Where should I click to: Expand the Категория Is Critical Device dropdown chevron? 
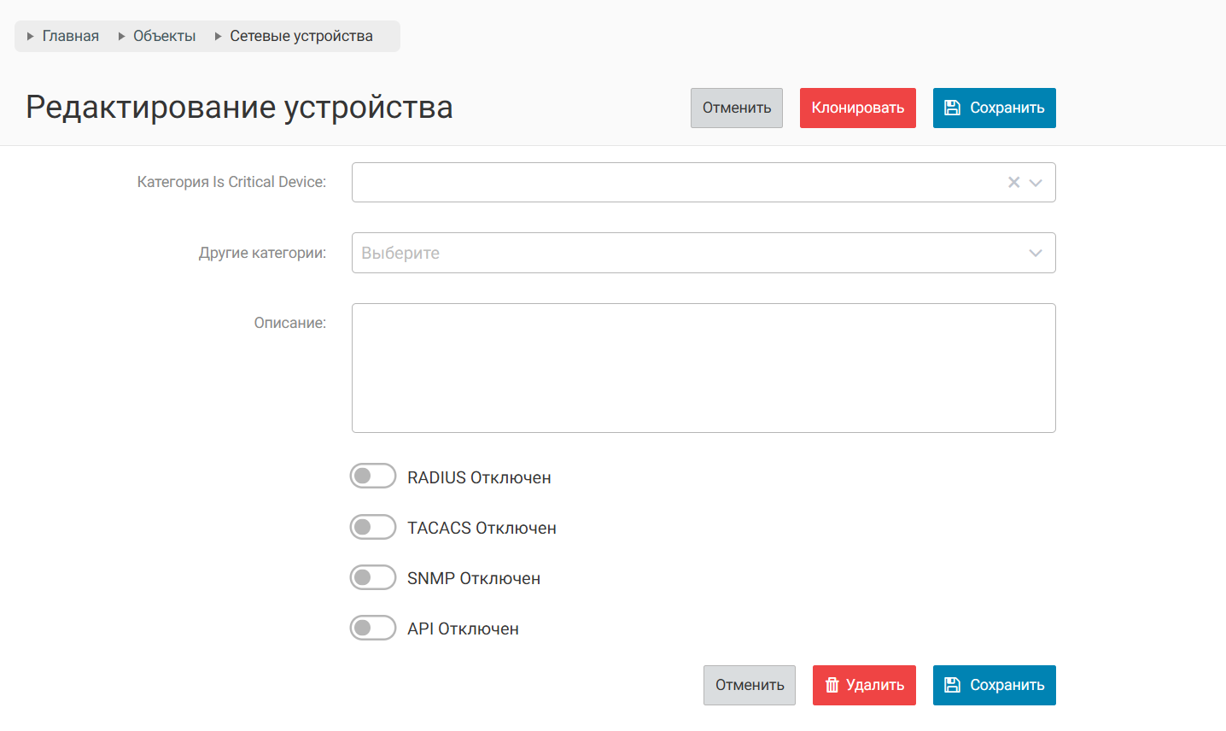coord(1036,182)
